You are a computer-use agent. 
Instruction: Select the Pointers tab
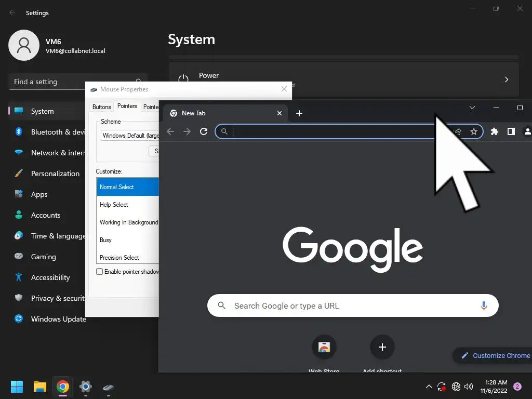point(127,106)
